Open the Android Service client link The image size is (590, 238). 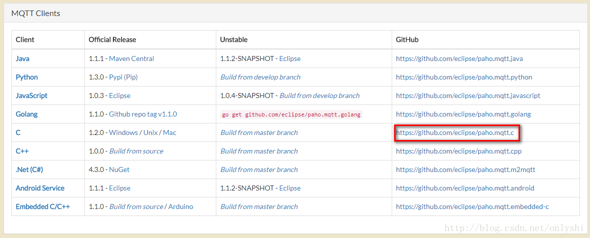(x=40, y=188)
